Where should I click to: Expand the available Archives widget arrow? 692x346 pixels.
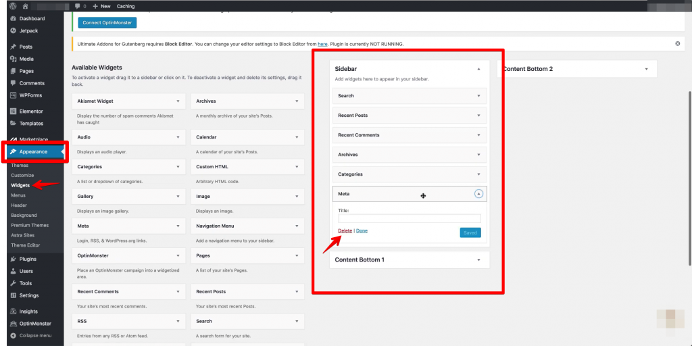[x=297, y=101]
